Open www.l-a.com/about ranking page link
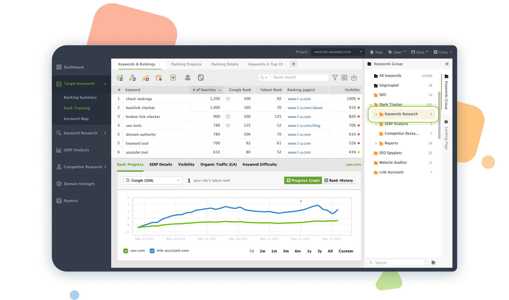This screenshot has width=509, height=300. [x=305, y=108]
